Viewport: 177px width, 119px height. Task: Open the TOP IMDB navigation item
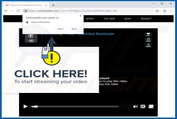click(x=109, y=19)
